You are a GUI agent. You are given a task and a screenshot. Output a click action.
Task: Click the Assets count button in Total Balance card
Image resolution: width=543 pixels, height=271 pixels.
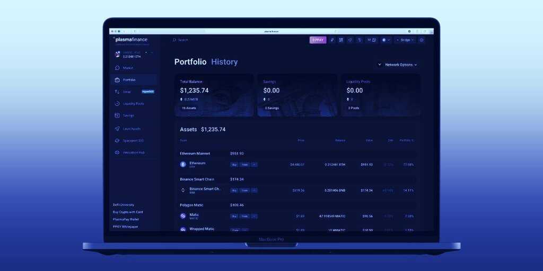[x=189, y=108]
